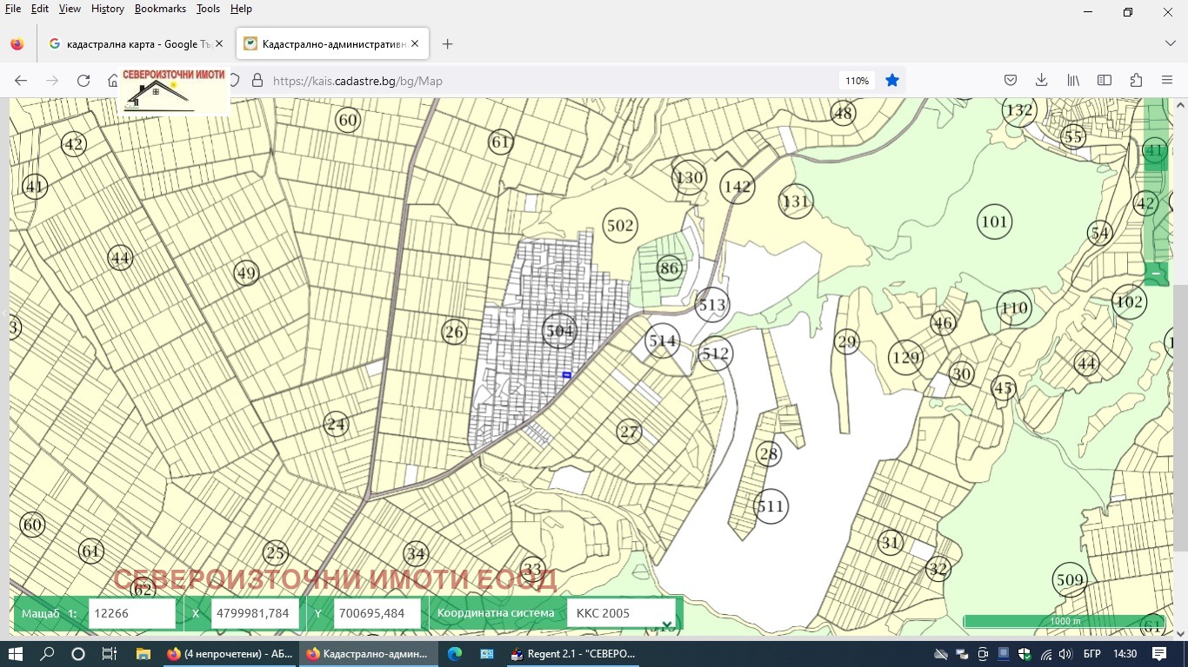Reload the current page

click(x=83, y=81)
